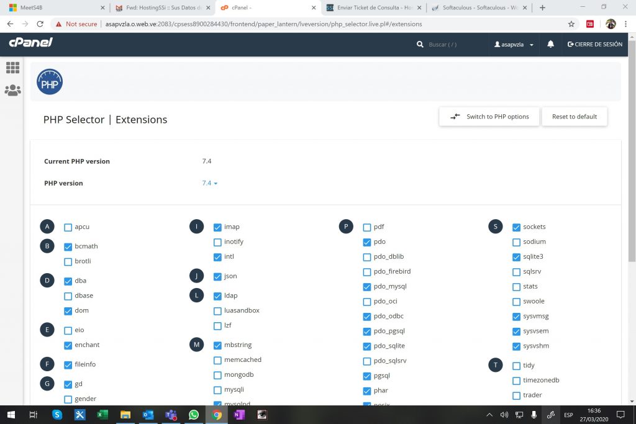Viewport: 636px width, 424px height.
Task: Open the notifications bell icon
Action: click(x=550, y=45)
